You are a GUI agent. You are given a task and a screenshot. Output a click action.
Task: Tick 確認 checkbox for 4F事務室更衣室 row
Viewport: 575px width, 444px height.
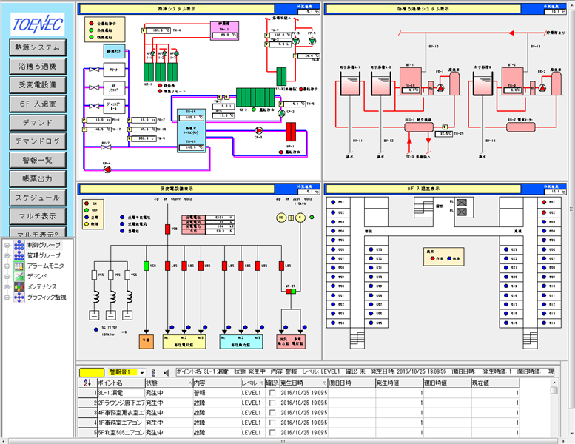[x=272, y=412]
